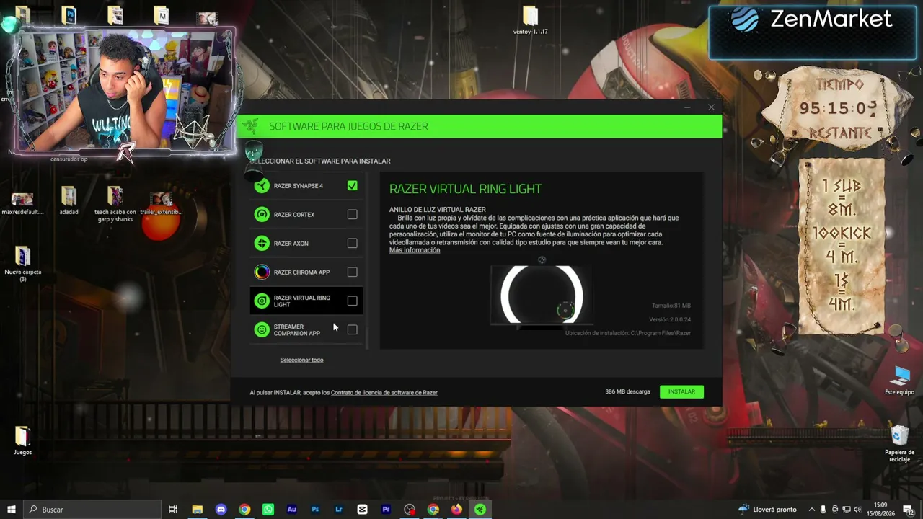
Task: Select the Este equipo desktop icon
Action: tap(900, 380)
